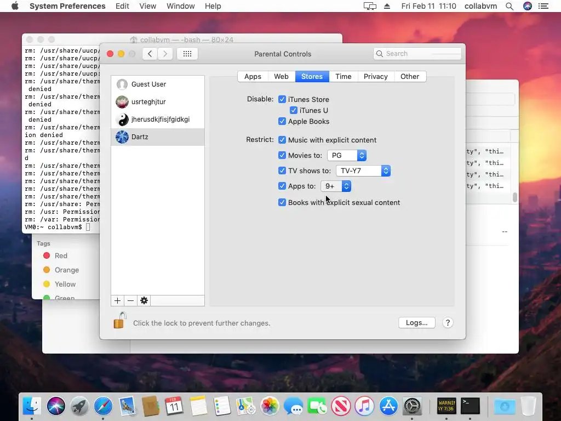
Task: Open Console warning icon in Dock
Action: pyautogui.click(x=446, y=406)
